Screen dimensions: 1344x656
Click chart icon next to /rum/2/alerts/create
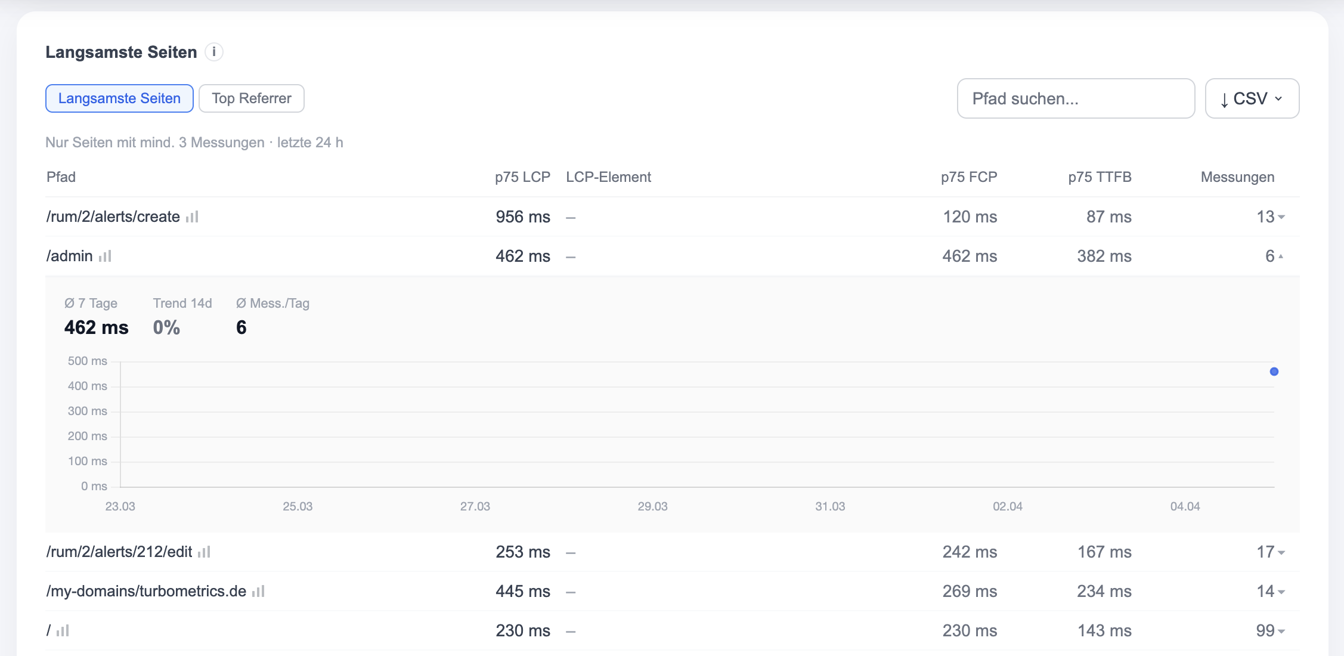click(192, 217)
